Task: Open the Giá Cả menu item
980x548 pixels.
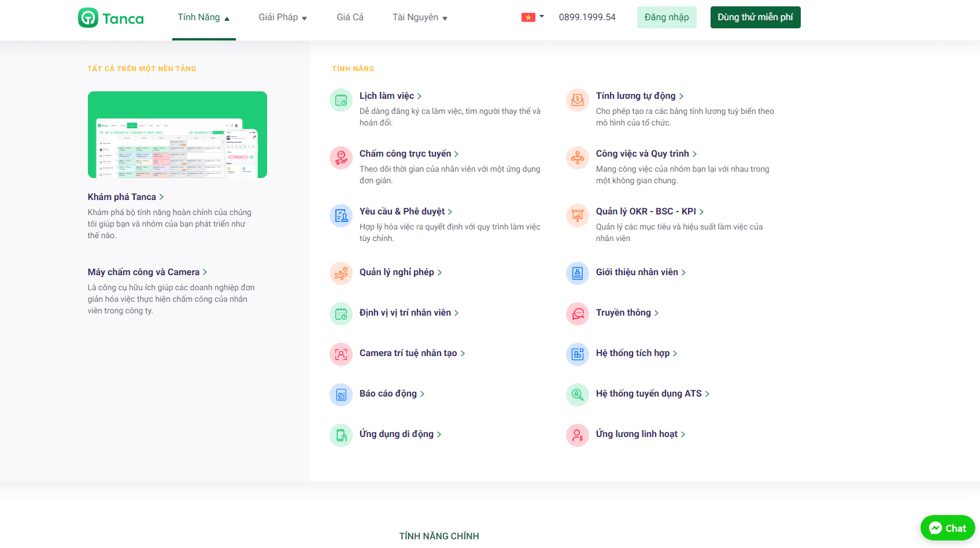Action: point(350,17)
